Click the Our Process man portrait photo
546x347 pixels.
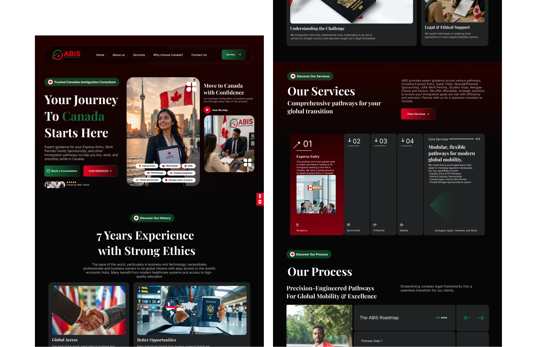tap(319, 326)
